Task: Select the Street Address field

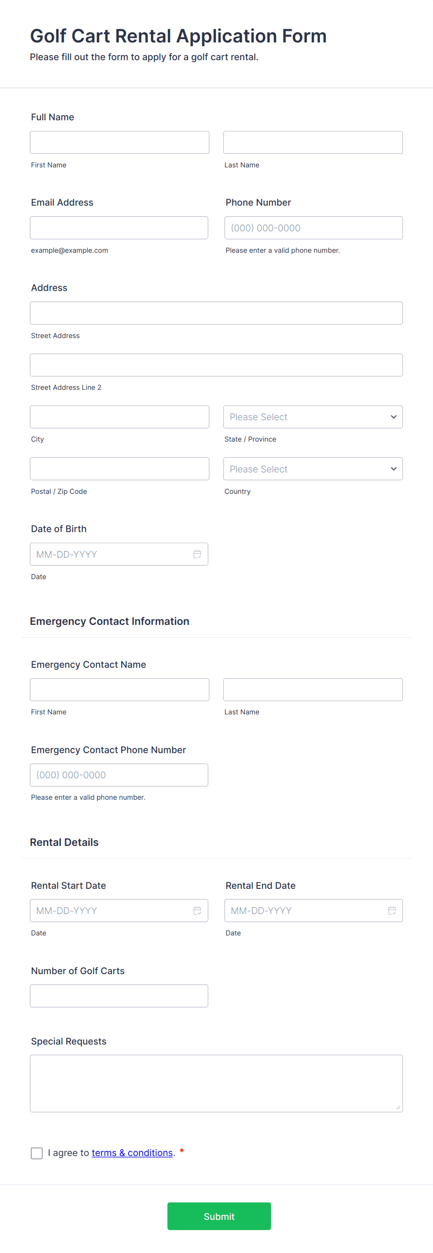Action: click(x=216, y=313)
